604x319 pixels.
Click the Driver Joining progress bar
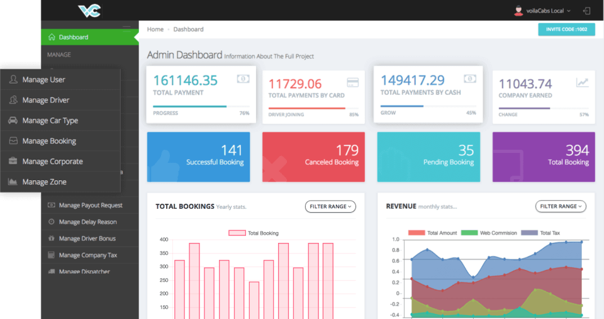click(x=313, y=108)
